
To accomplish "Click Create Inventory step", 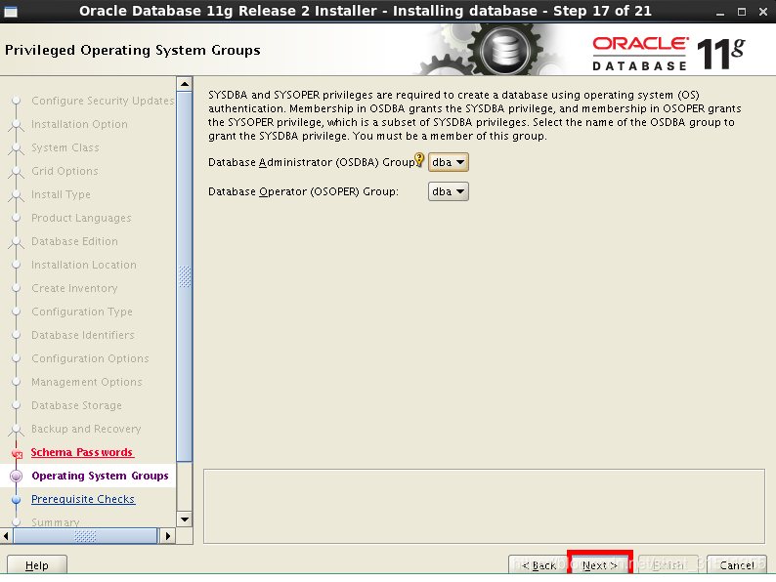I will [x=74, y=288].
